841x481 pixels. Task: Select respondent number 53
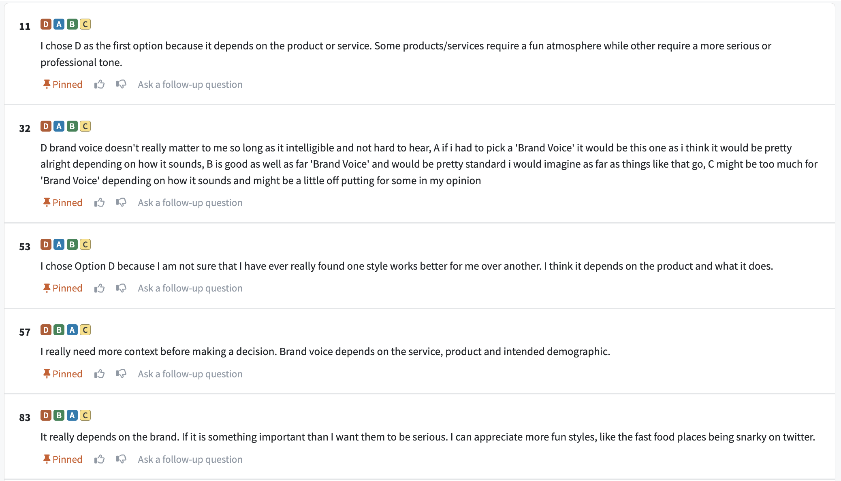pos(25,247)
